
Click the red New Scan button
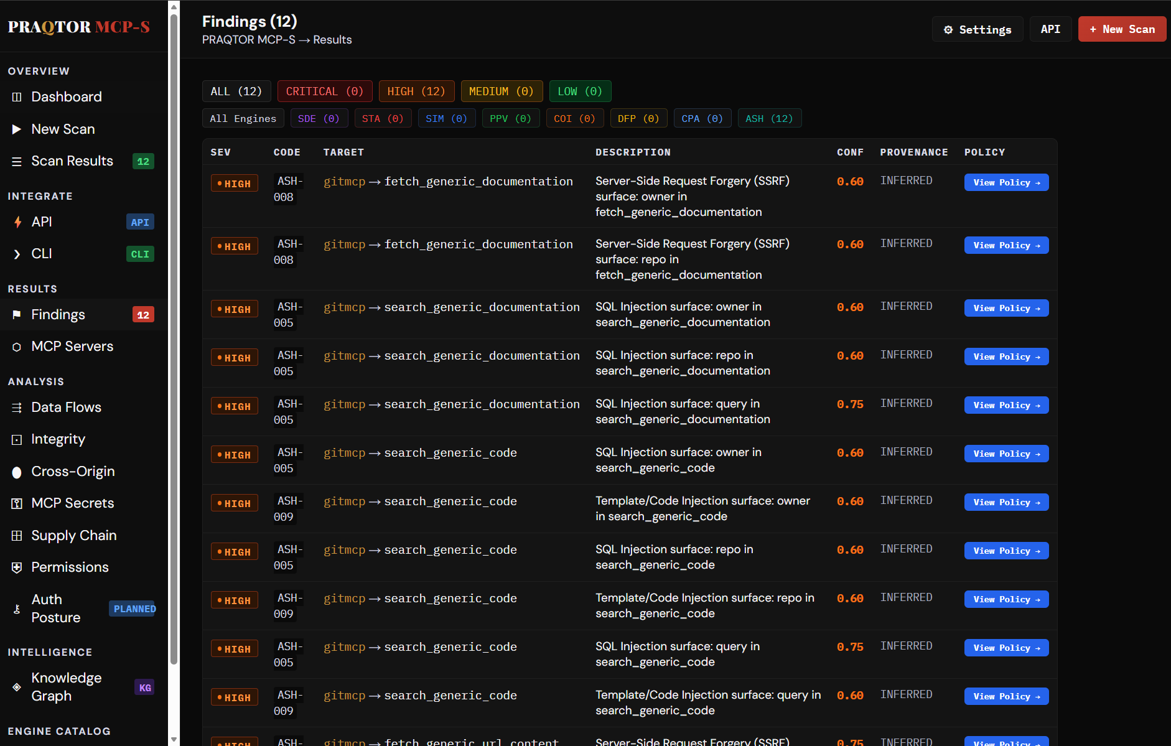(x=1121, y=29)
